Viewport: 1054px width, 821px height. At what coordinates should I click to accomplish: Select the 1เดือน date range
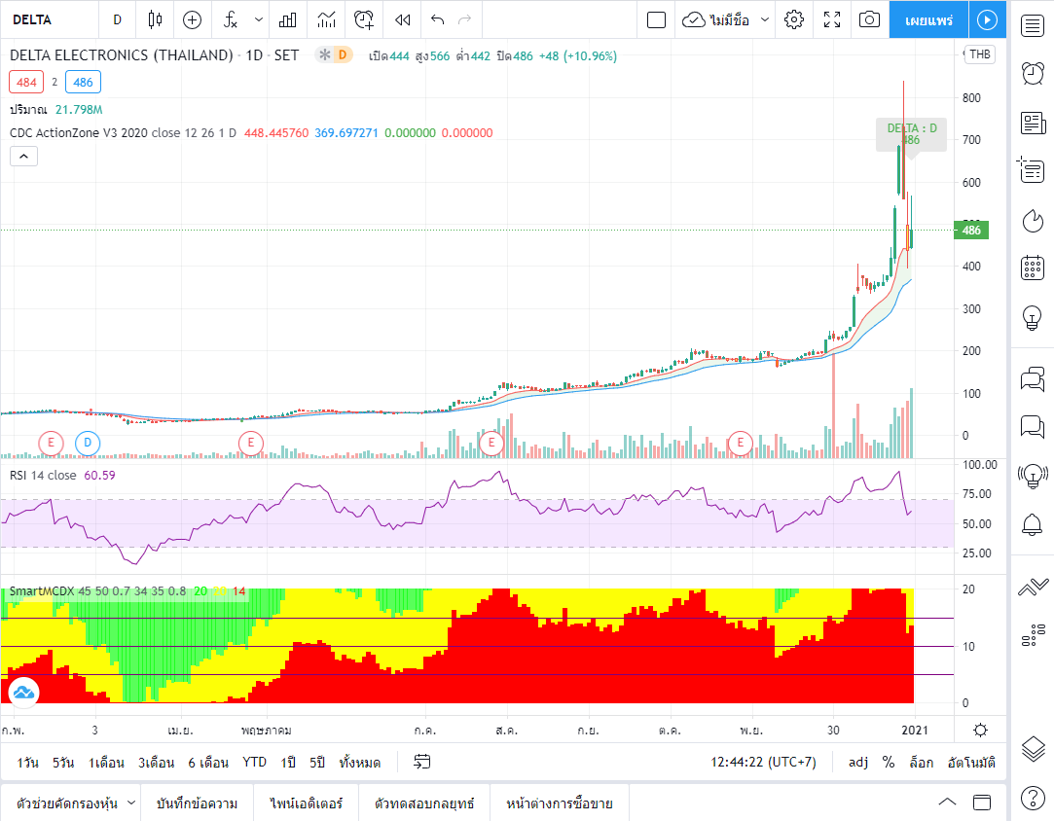pos(106,763)
